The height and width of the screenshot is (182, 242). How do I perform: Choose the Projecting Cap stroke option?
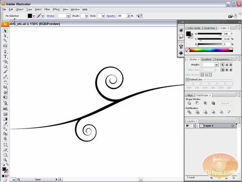[231, 65]
